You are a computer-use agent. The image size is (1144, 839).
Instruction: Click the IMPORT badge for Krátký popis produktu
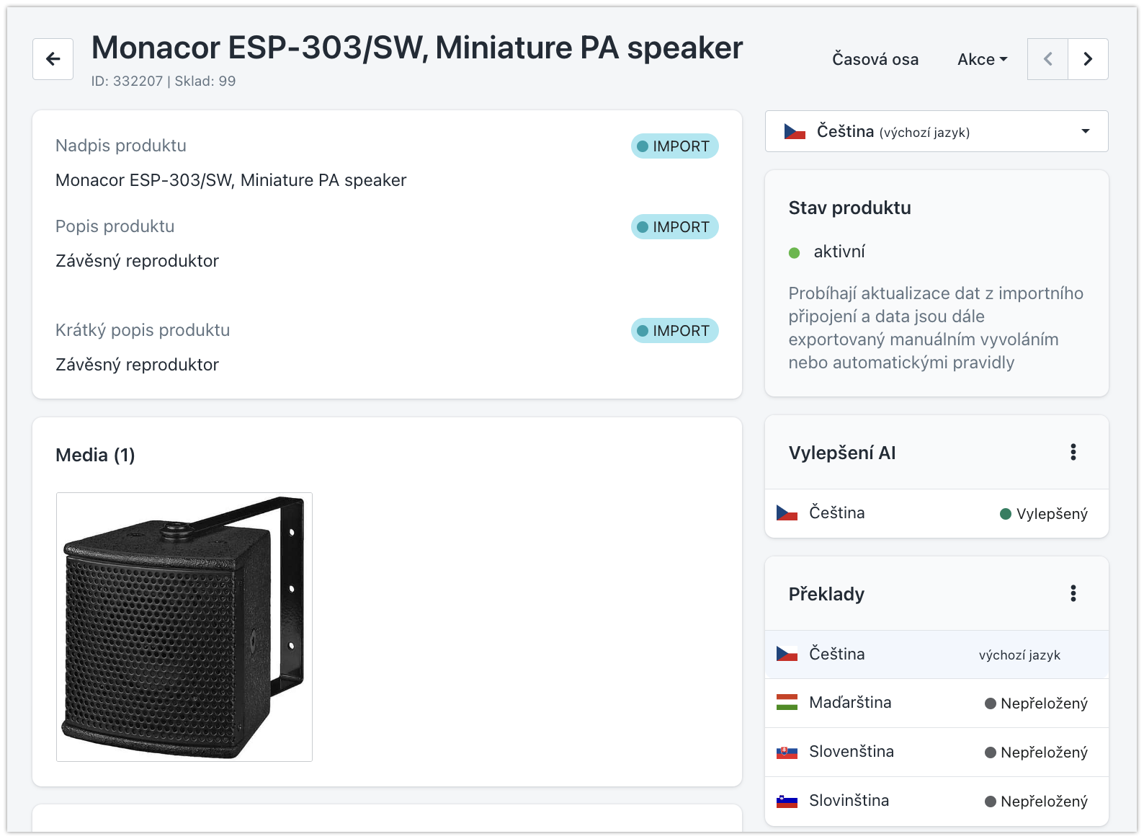point(674,331)
